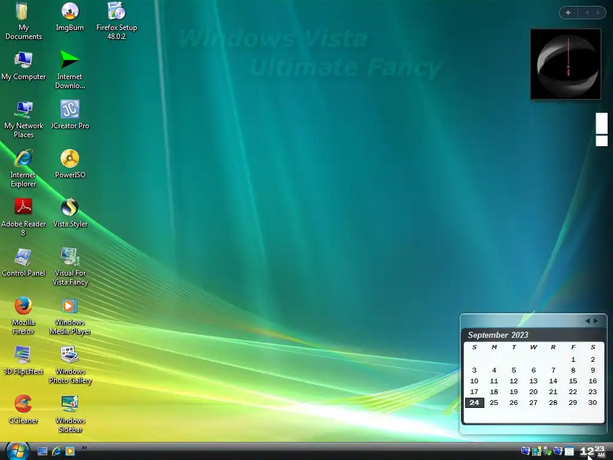Click the taskbar clock showing 12:23 AM

click(593, 452)
